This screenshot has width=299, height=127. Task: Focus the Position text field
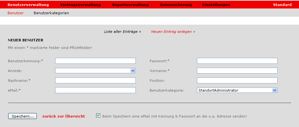237,80
